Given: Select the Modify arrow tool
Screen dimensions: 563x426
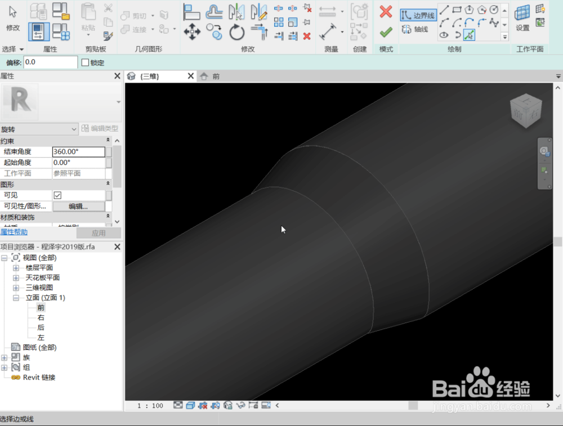Looking at the screenshot, I should pyautogui.click(x=12, y=18).
